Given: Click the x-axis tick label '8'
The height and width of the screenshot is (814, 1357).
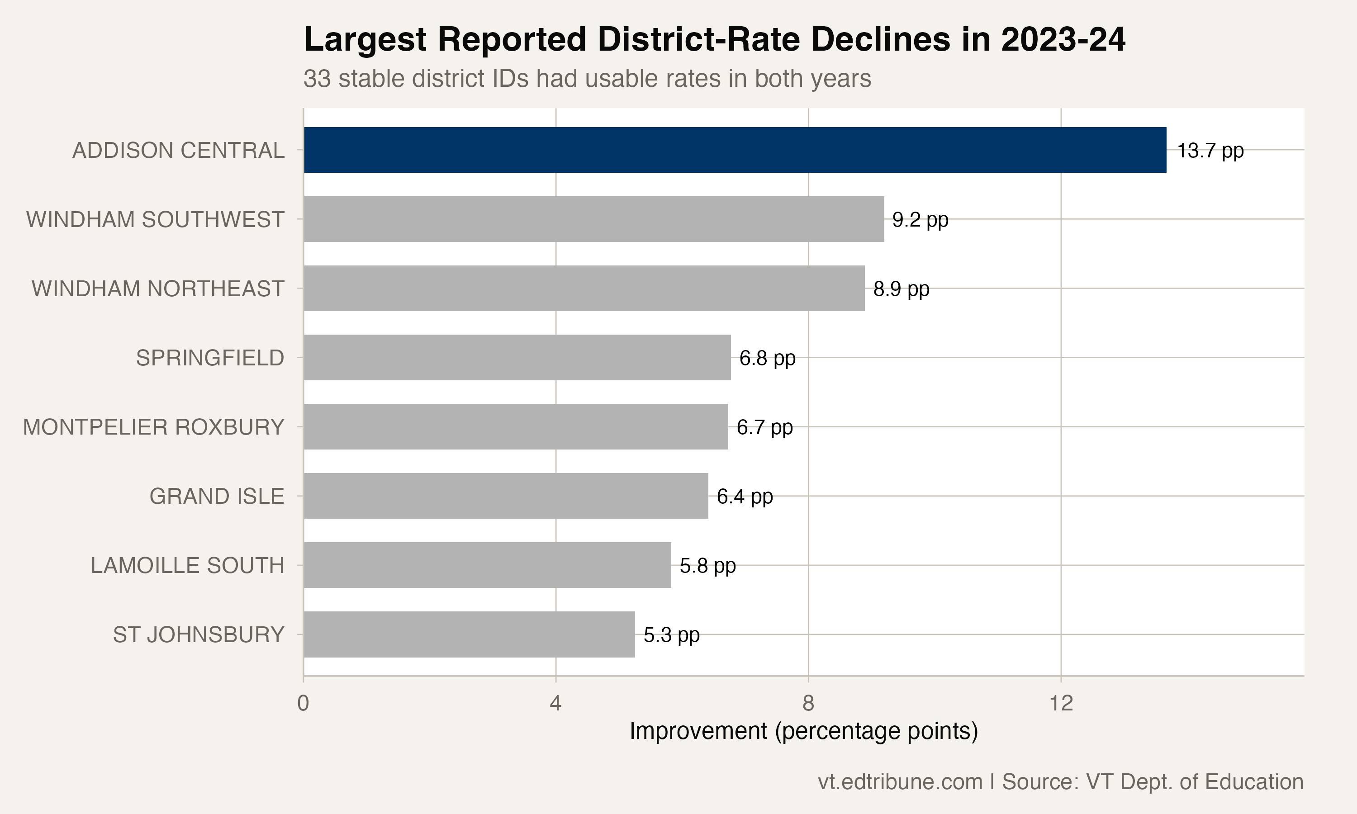Looking at the screenshot, I should (808, 703).
